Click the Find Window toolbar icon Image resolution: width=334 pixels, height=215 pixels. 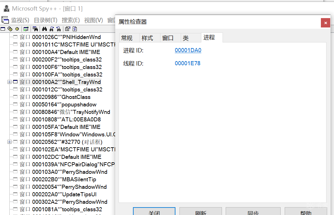(35, 29)
